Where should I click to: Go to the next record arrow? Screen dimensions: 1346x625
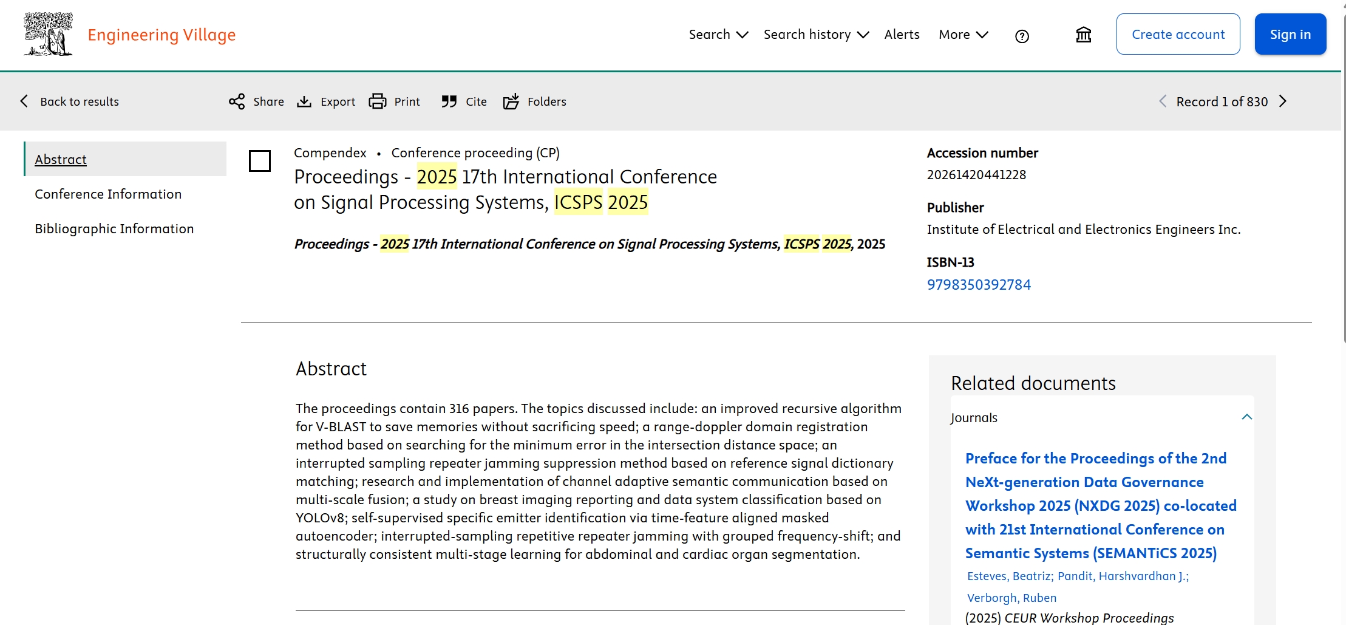pyautogui.click(x=1283, y=101)
